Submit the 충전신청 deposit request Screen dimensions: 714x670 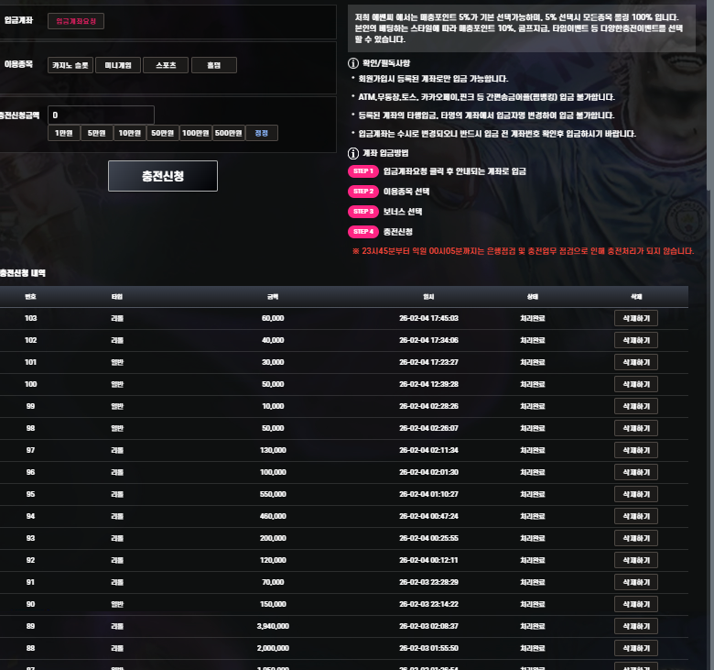pos(163,176)
